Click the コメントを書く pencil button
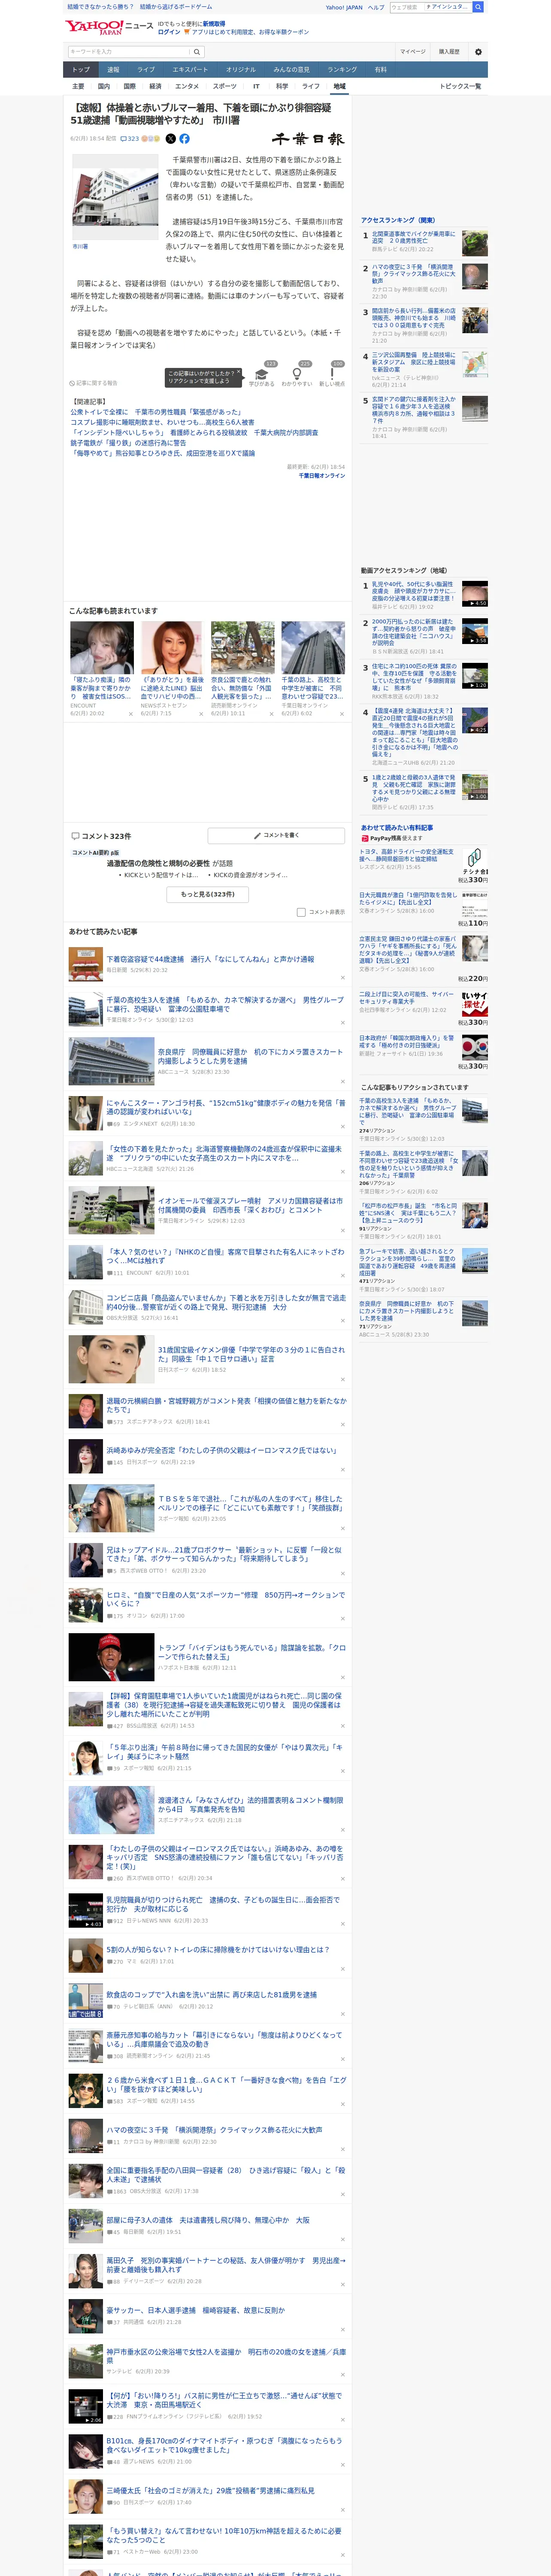The height and width of the screenshot is (2576, 551). coord(276,835)
